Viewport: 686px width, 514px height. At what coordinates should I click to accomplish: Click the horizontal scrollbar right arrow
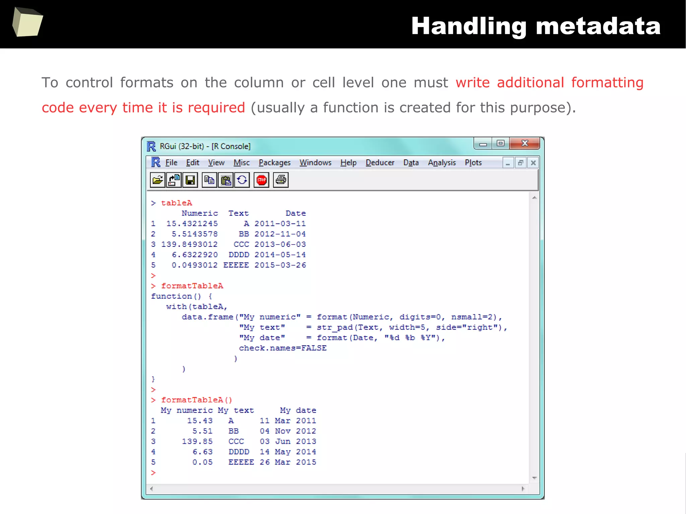click(523, 489)
